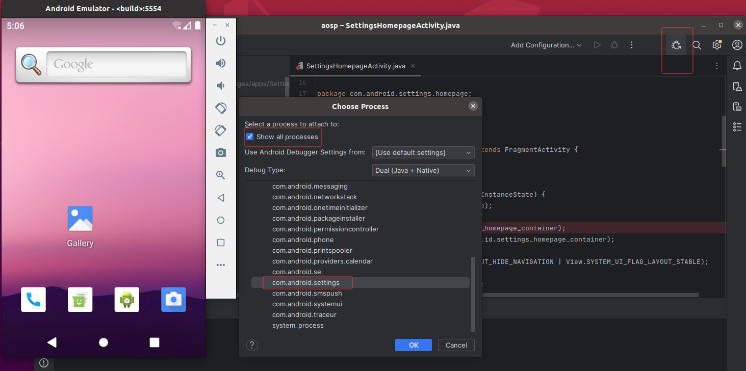This screenshot has height=371, width=746.
Task: Open user account icon in IDE toolbar
Action: coord(737,45)
